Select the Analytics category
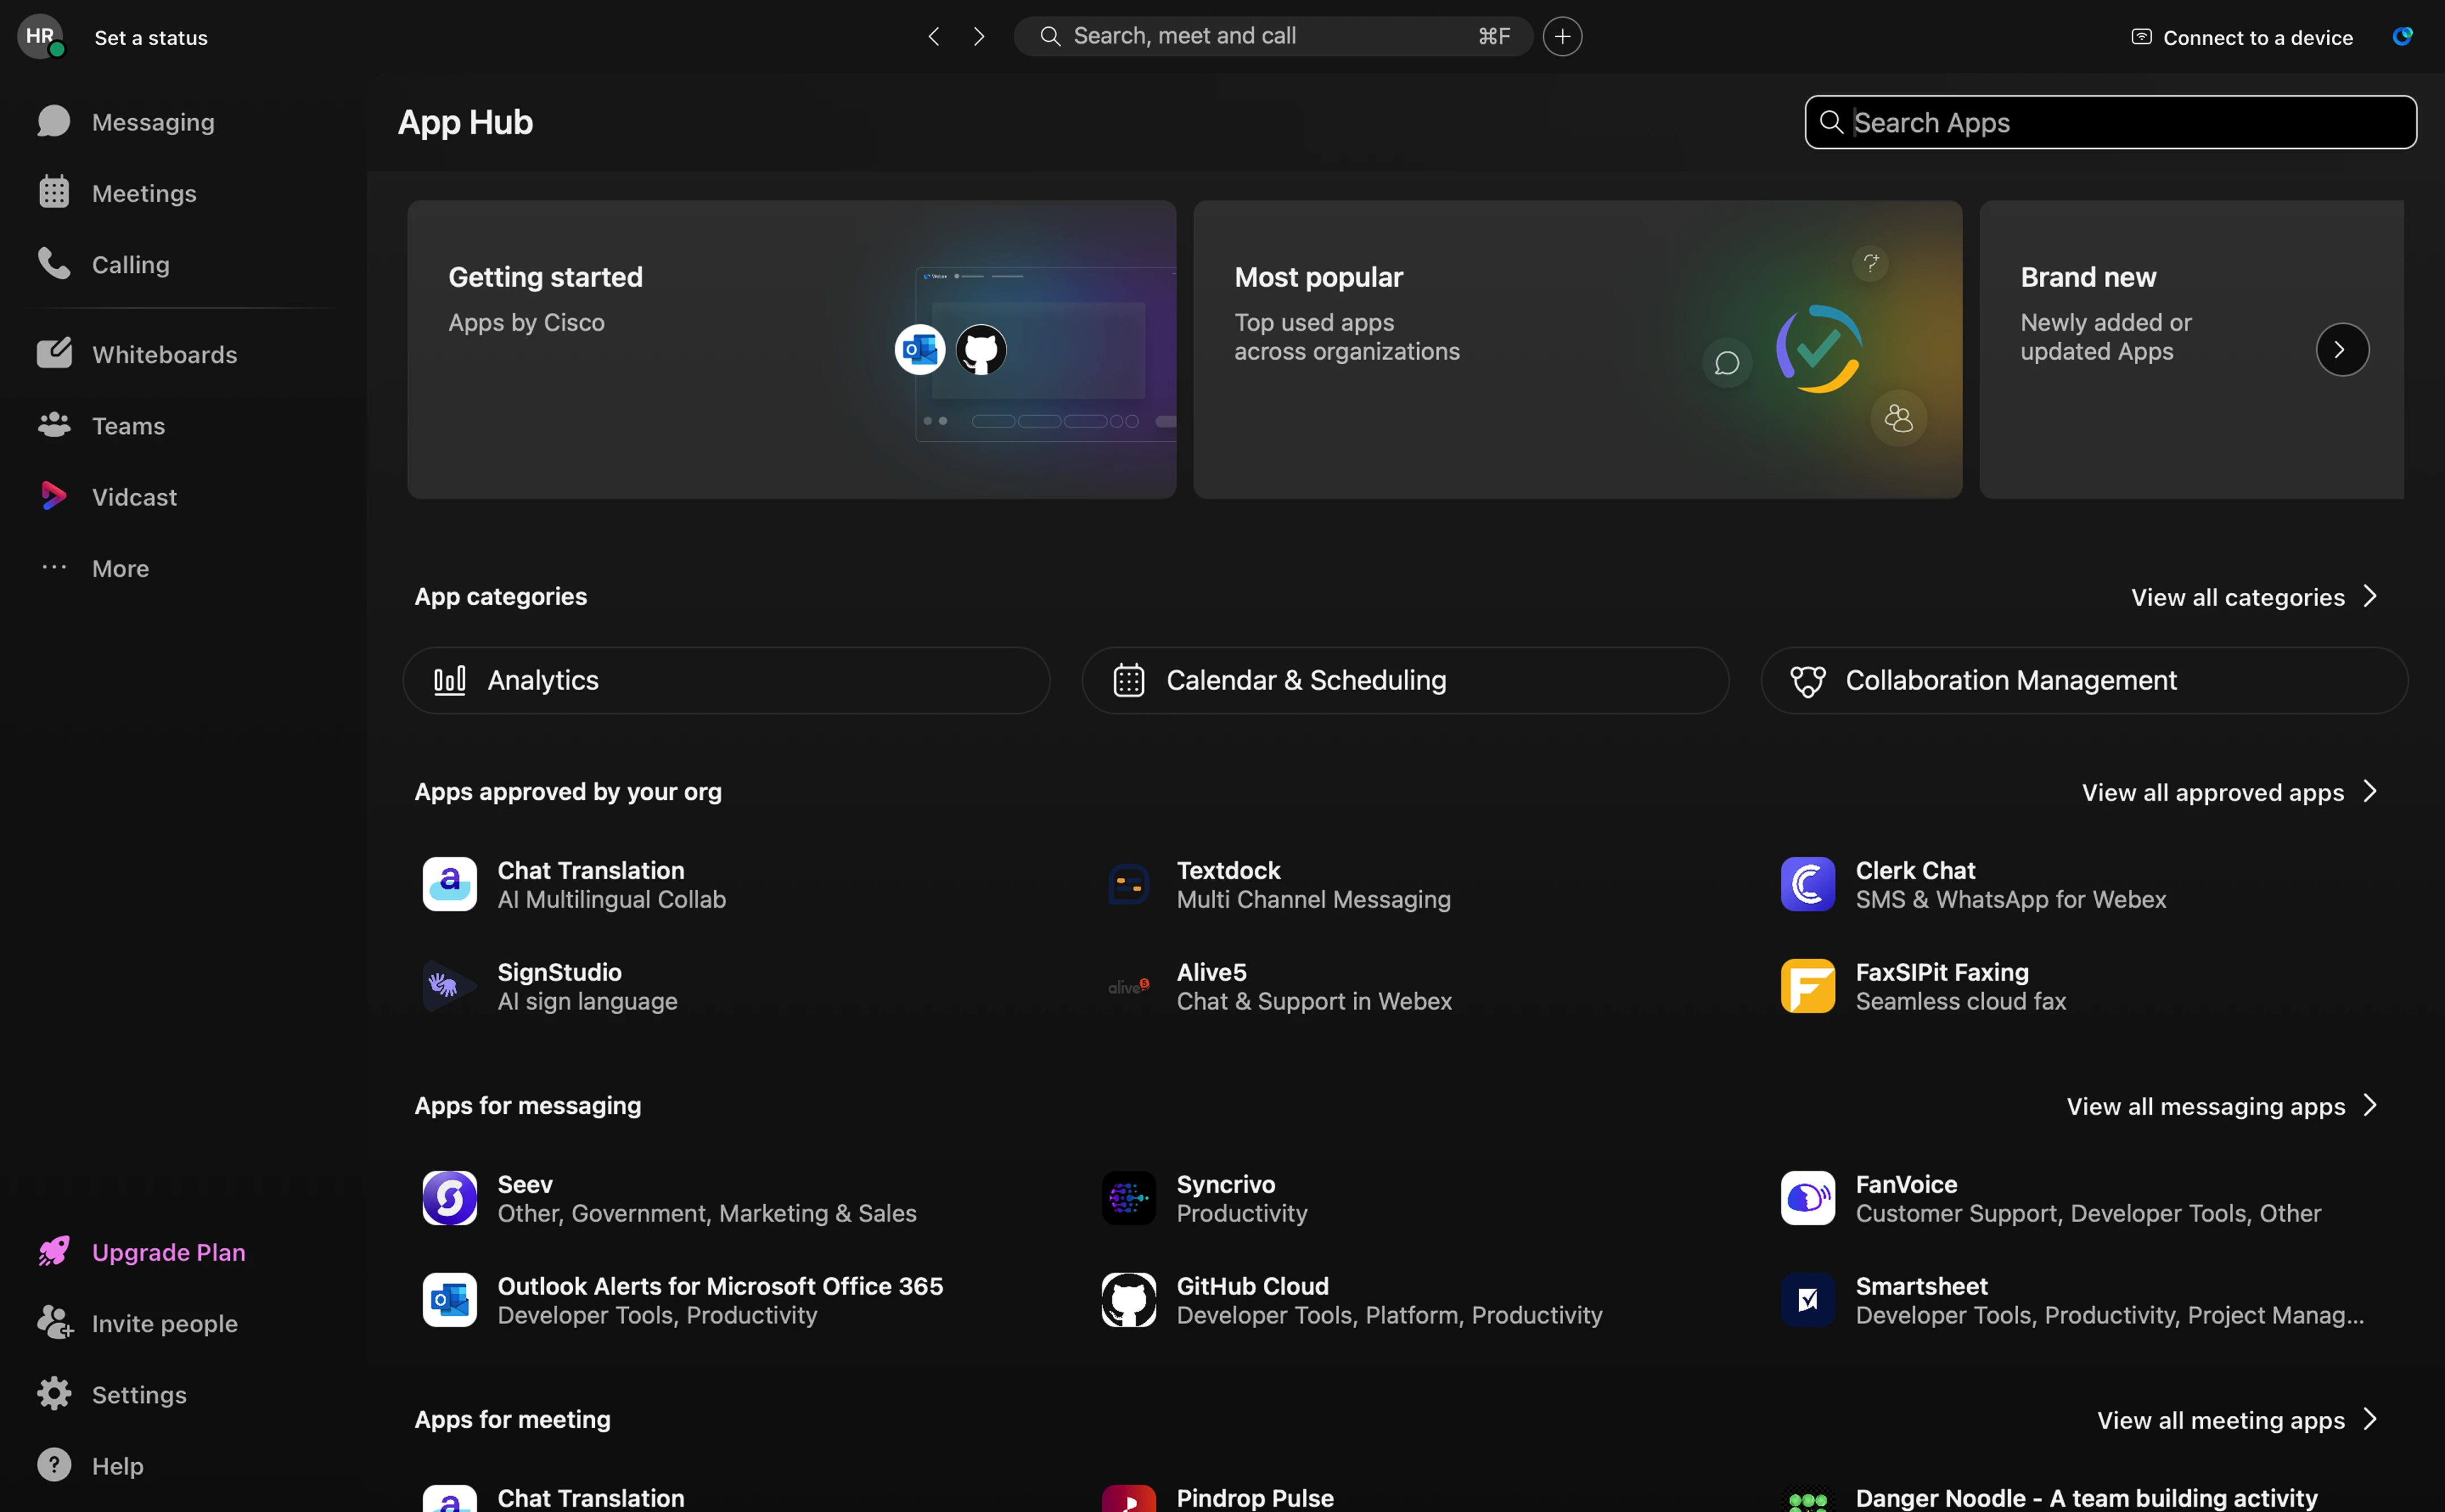Image resolution: width=2445 pixels, height=1512 pixels. pos(726,680)
